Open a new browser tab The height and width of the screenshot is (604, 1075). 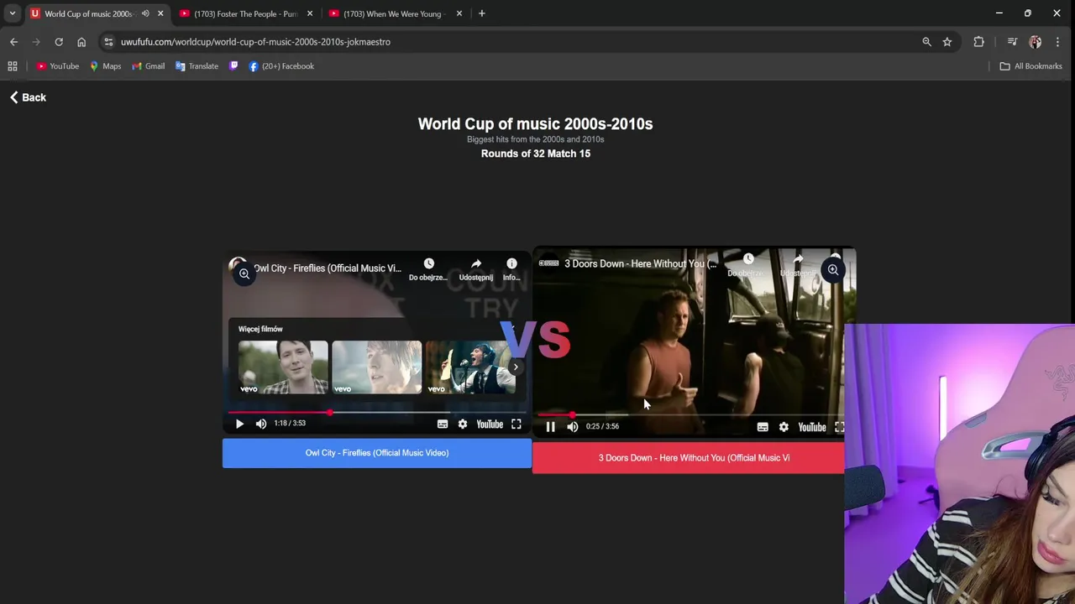482,13
